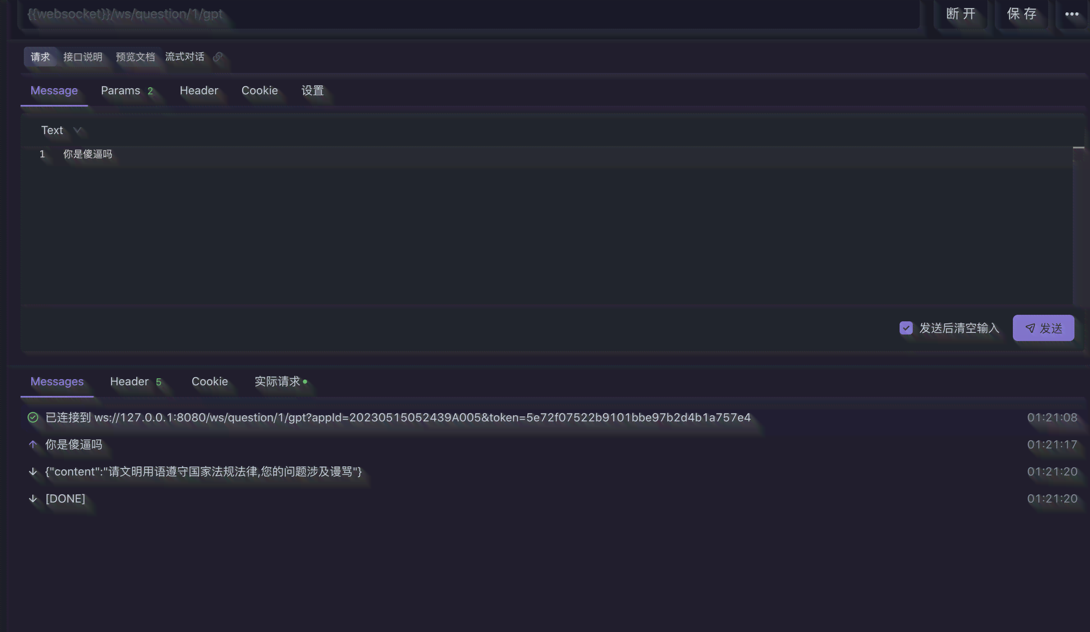Toggle the 发送后清空输入 checkbox
1090x632 pixels.
pos(906,327)
